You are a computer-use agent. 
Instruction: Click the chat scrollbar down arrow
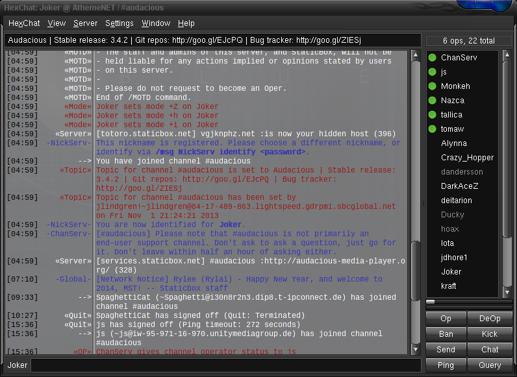tap(416, 349)
